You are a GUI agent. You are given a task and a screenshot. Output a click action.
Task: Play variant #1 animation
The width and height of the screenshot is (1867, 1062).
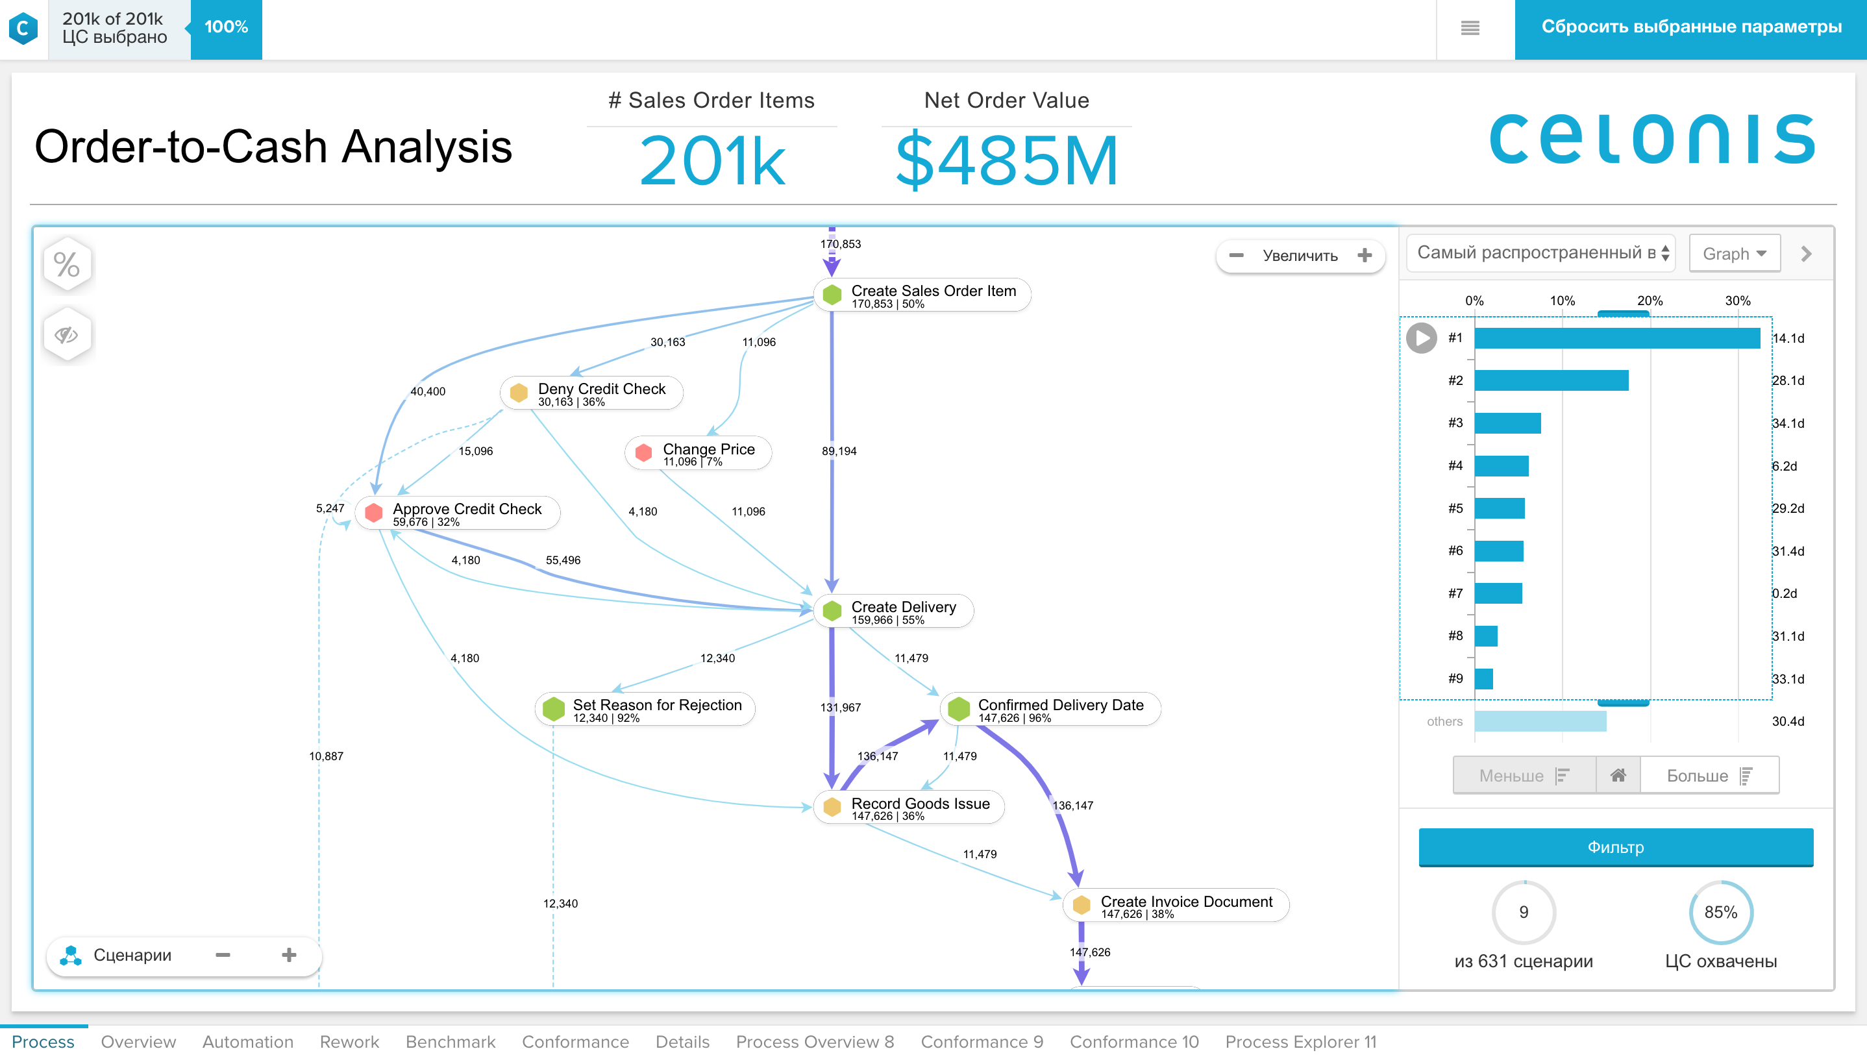click(x=1420, y=338)
